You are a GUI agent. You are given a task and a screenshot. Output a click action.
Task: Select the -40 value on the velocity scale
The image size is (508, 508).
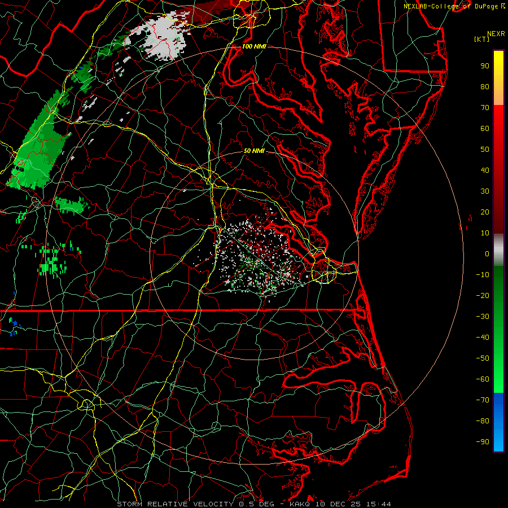point(483,338)
